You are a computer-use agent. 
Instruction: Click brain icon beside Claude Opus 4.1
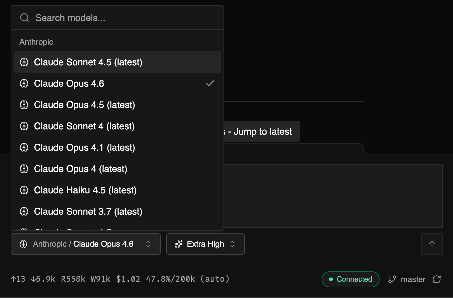point(24,148)
